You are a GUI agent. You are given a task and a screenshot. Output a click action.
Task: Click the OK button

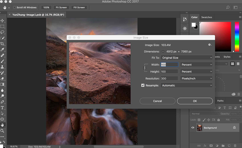coord(195,101)
